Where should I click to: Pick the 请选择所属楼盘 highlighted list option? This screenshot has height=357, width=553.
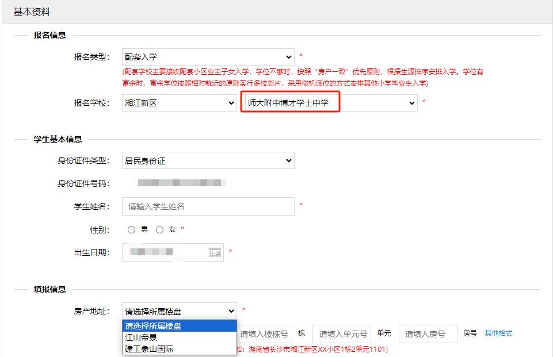point(153,326)
